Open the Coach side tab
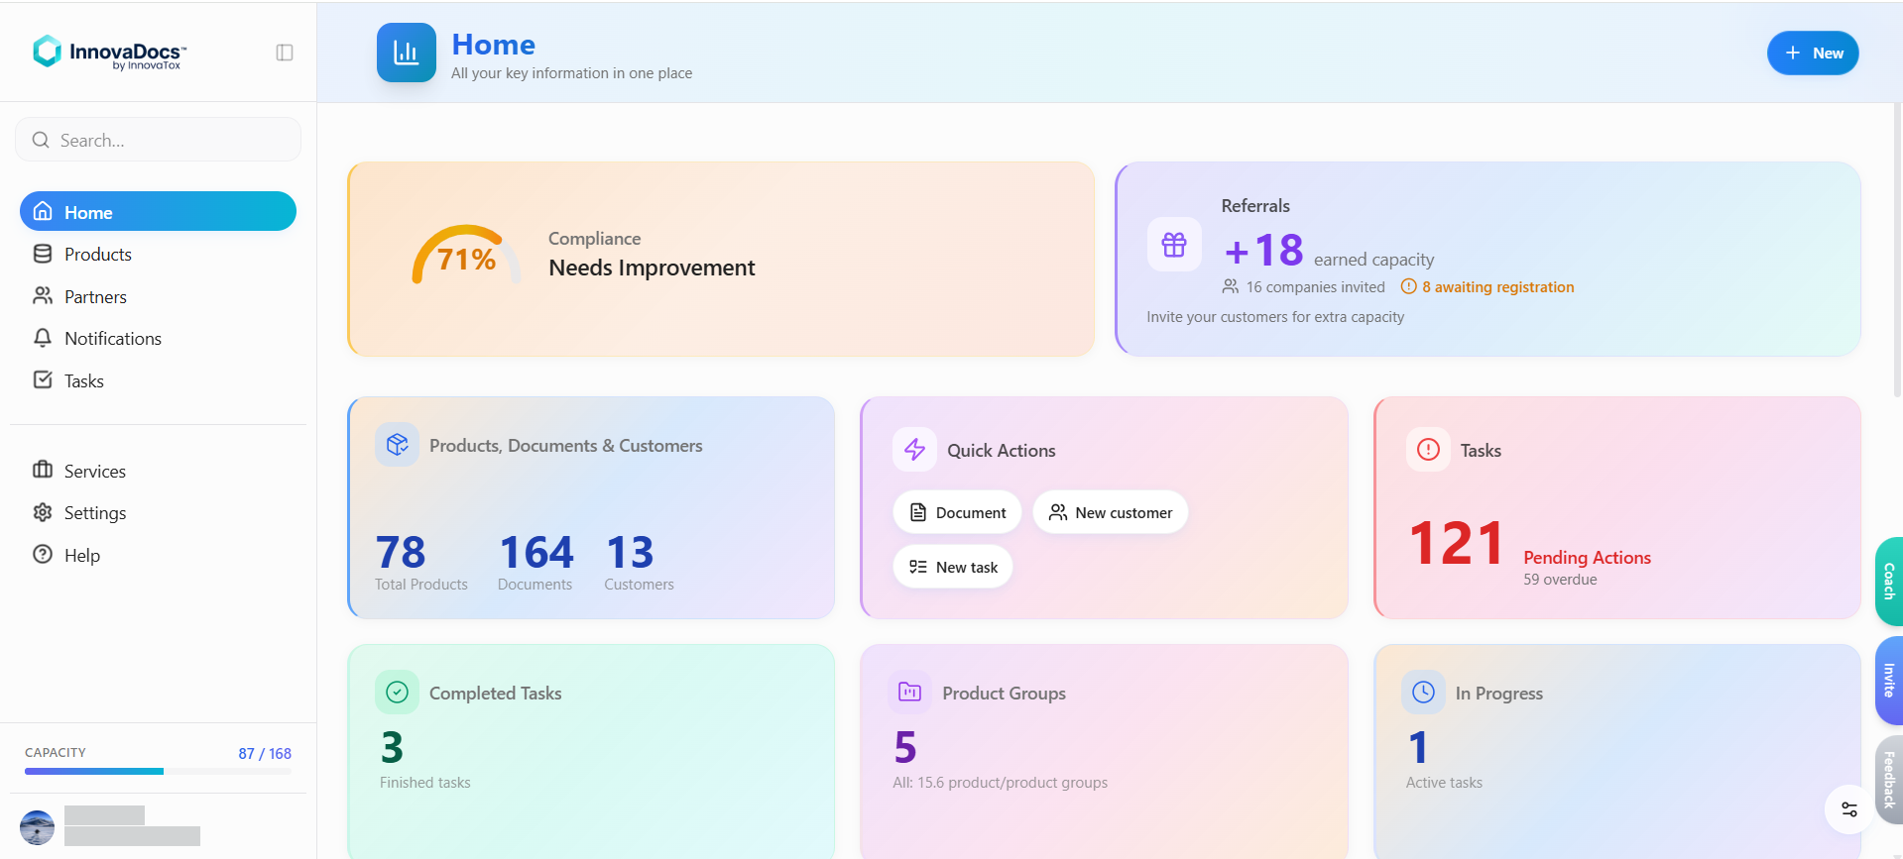1903x859 pixels. 1889,582
